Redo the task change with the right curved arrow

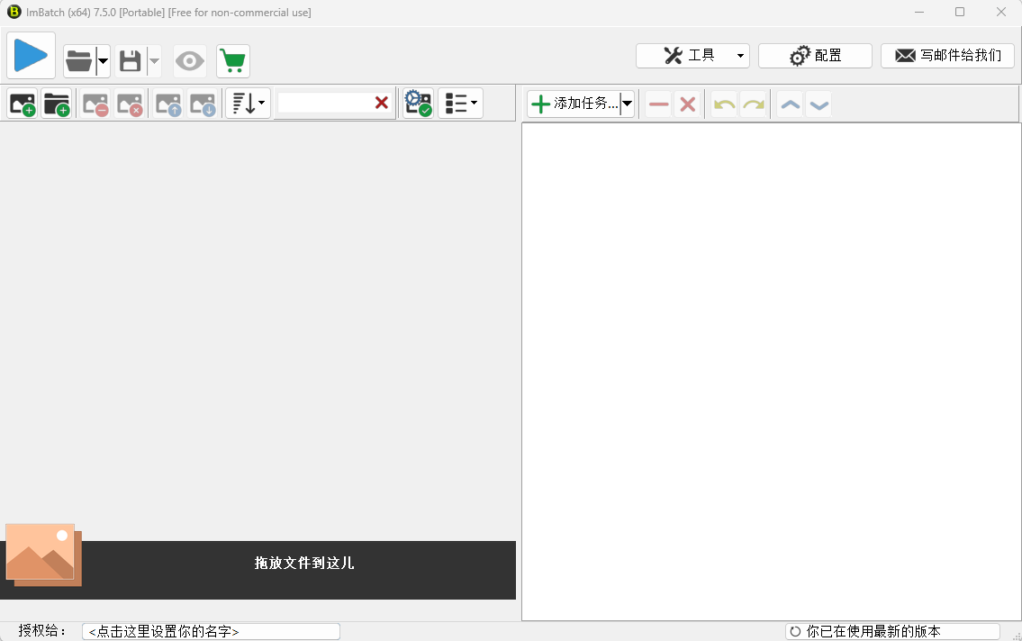(754, 104)
